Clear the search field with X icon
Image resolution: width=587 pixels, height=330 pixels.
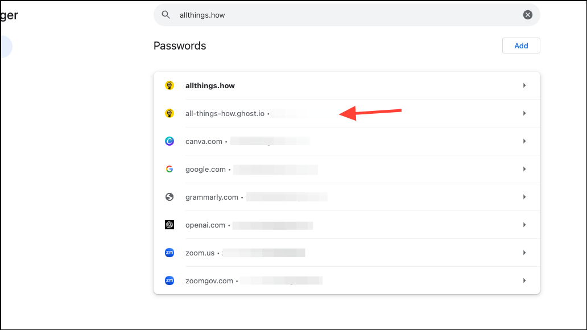[527, 15]
